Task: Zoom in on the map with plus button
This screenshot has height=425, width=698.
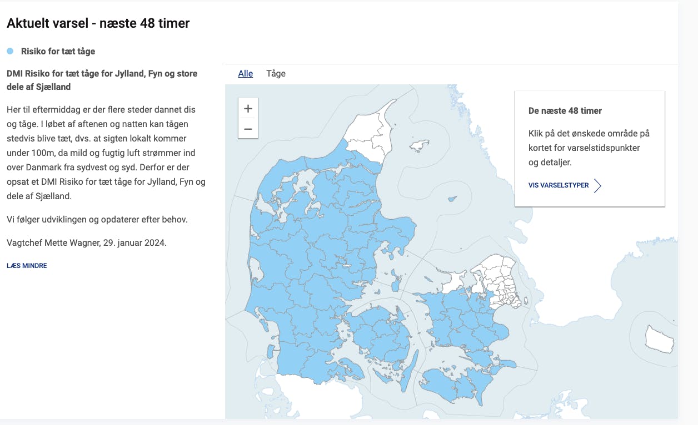Action: 248,108
